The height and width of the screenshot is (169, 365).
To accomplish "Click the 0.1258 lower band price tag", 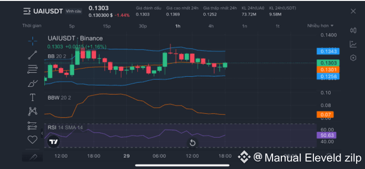I will click(328, 76).
